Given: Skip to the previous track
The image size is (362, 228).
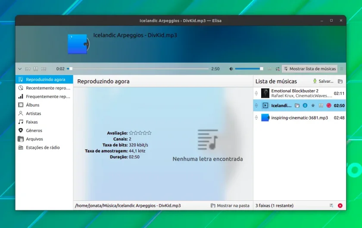Looking at the screenshot, I should (28, 69).
